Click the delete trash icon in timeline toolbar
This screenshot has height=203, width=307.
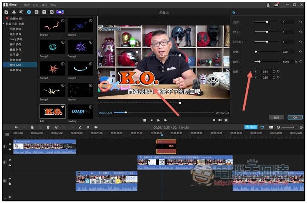(48, 127)
